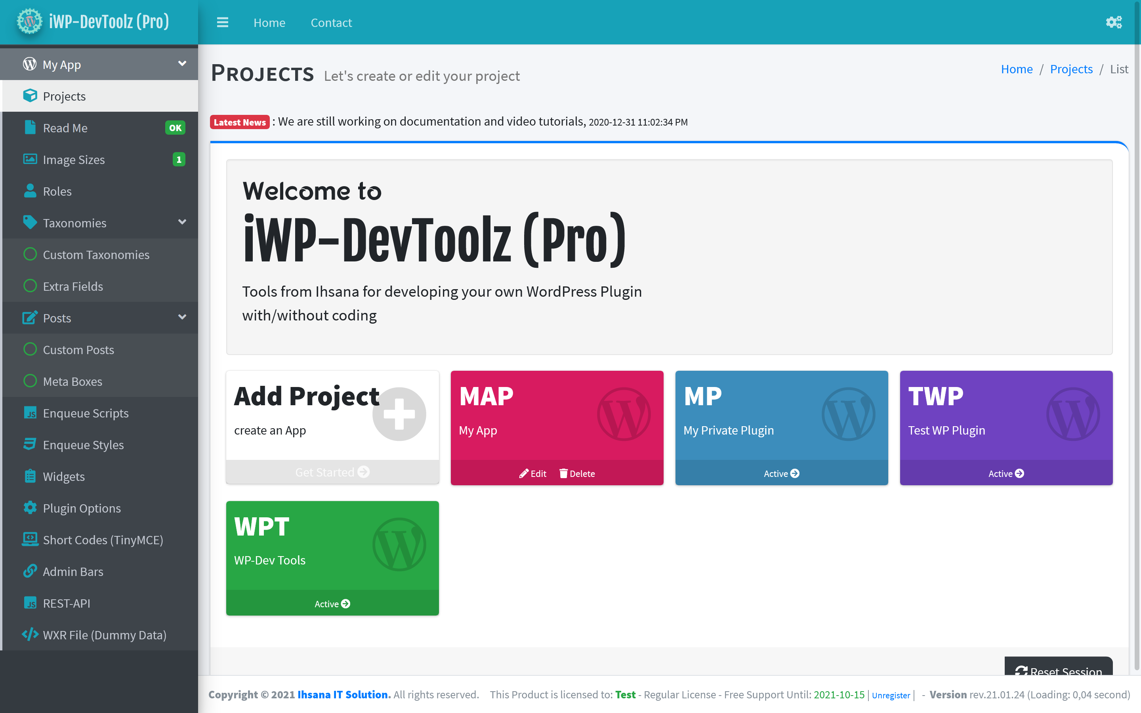Open Roles in the sidebar
Viewport: 1141px width, 713px height.
pyautogui.click(x=100, y=191)
